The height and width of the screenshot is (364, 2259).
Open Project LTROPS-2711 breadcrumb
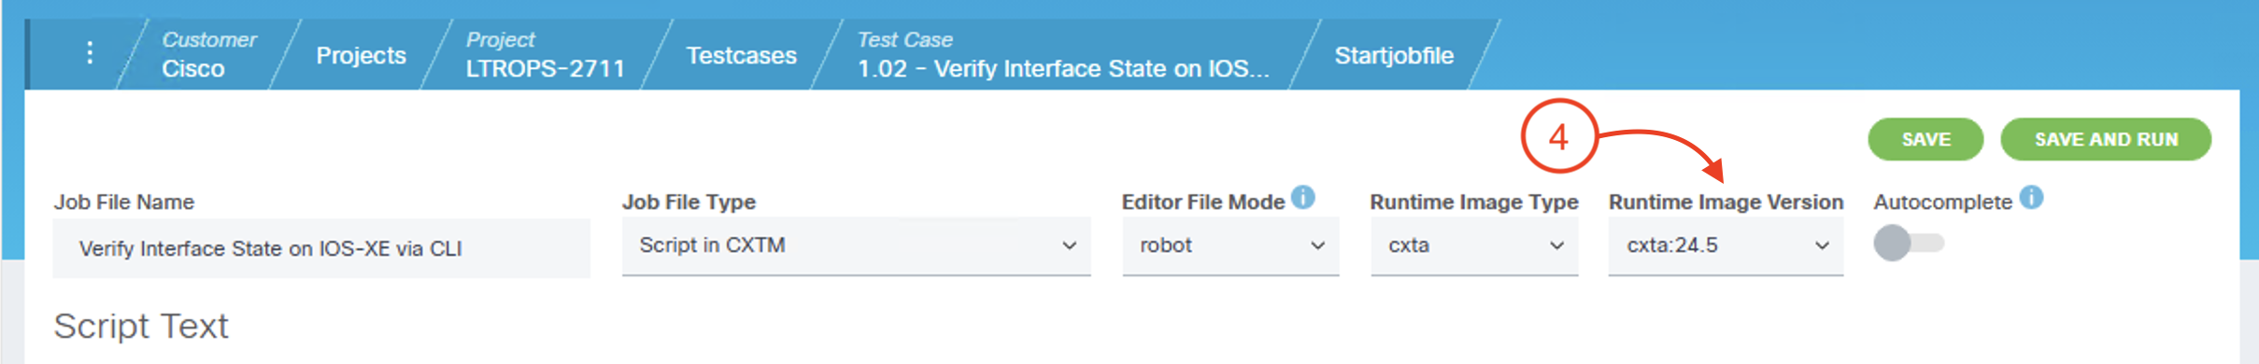[x=545, y=54]
